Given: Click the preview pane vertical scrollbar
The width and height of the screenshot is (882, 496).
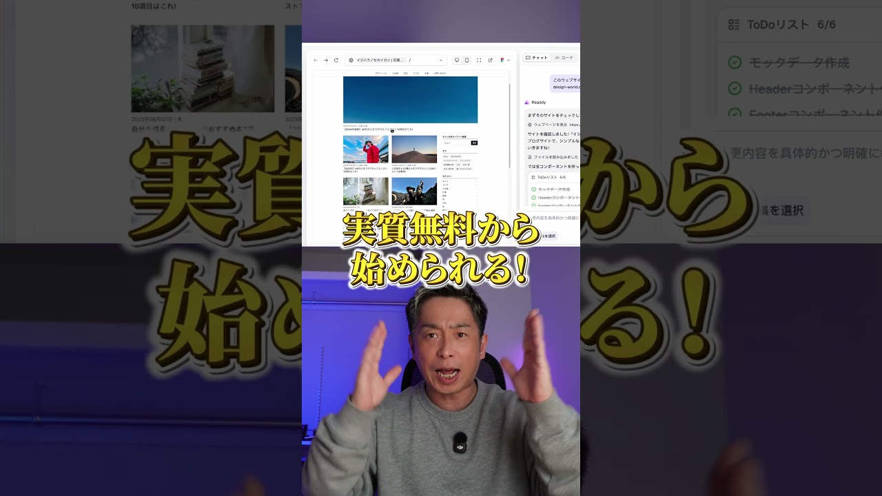Looking at the screenshot, I should (509, 125).
